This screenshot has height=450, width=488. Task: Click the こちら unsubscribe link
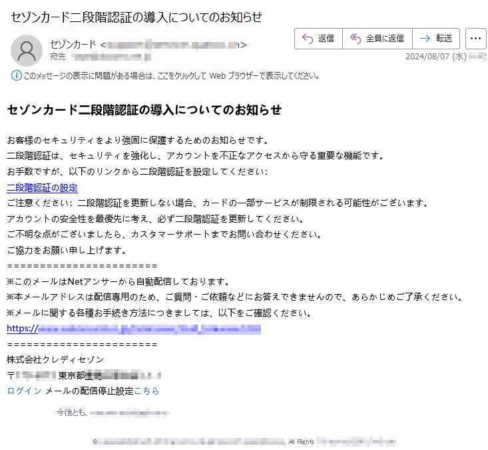[146, 391]
